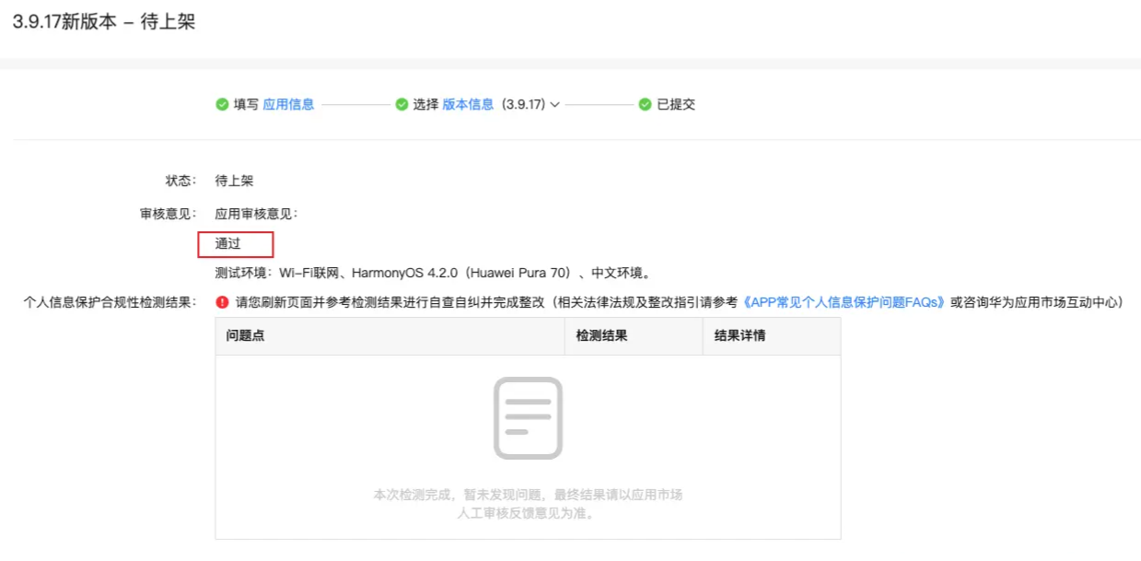Click the empty-list document icon in the table
The image size is (1141, 561).
pyautogui.click(x=528, y=417)
